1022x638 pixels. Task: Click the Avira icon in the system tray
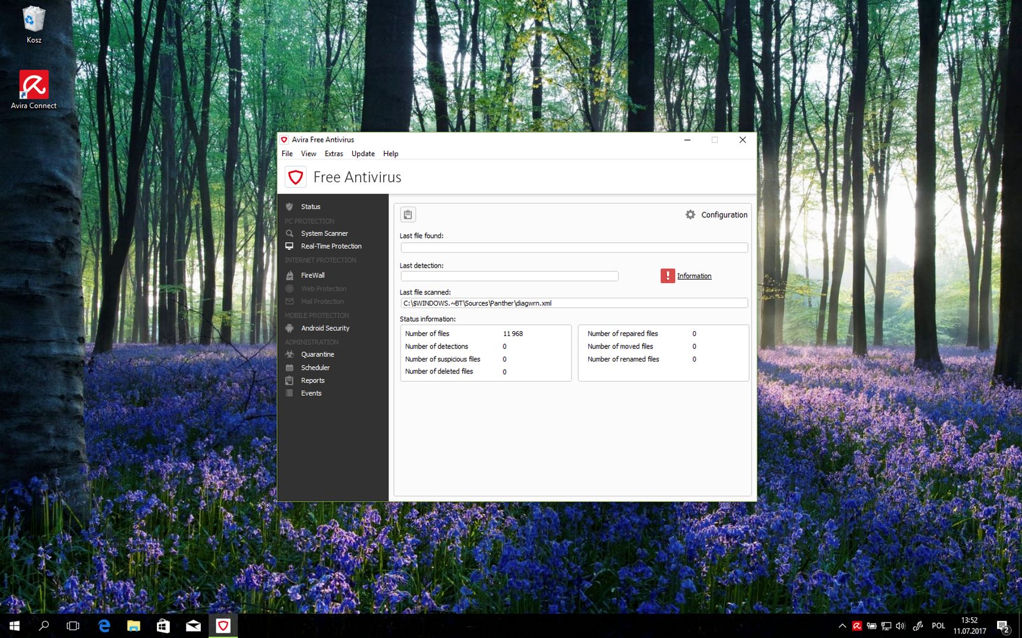[x=857, y=626]
